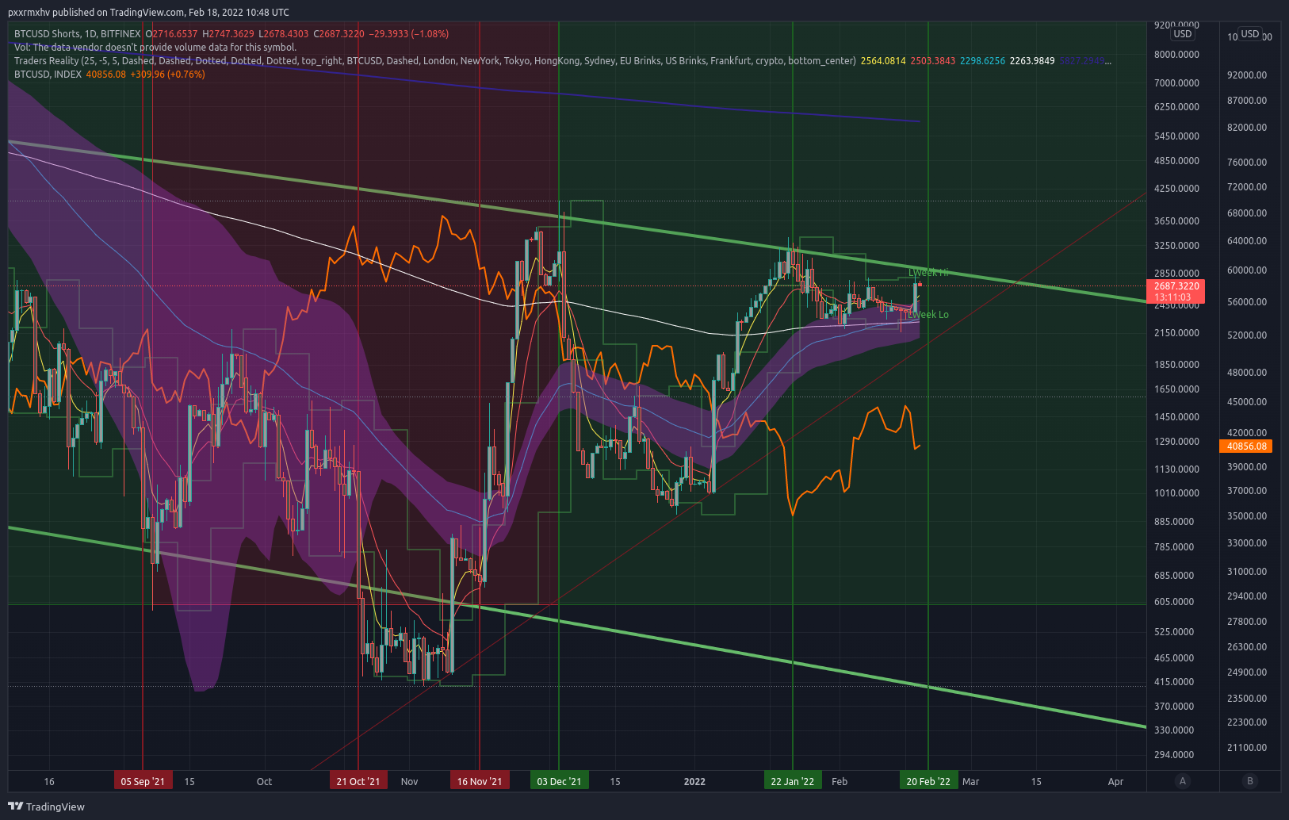This screenshot has height=820, width=1289.
Task: Click the open value O2716.6537
Action: pos(171,34)
